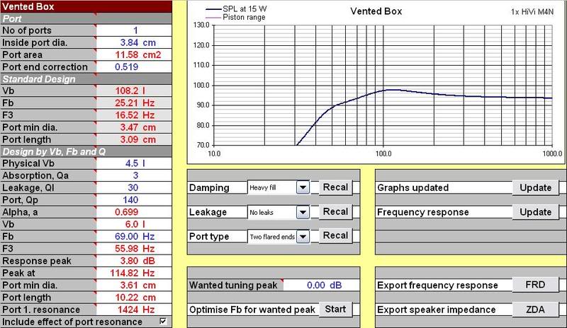Select Absorption Qa value 3

click(x=135, y=175)
